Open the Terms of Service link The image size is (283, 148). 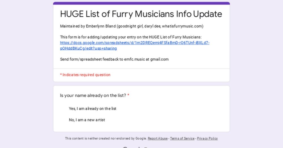[182, 138]
